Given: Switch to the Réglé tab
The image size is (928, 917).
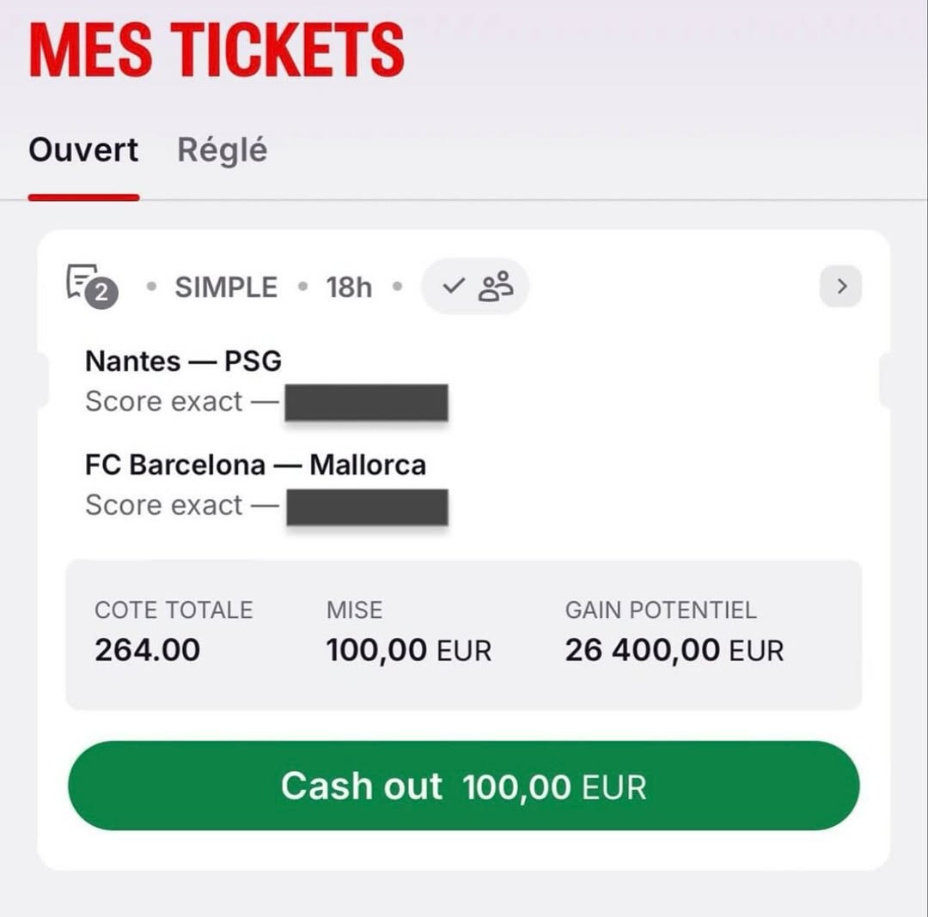Looking at the screenshot, I should pyautogui.click(x=223, y=150).
